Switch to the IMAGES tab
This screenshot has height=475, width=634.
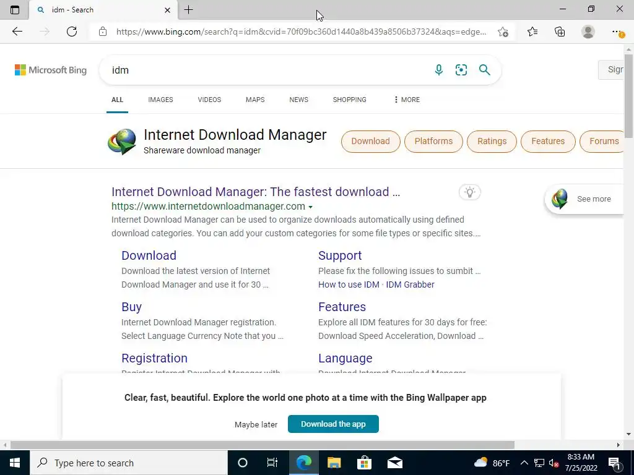[160, 100]
